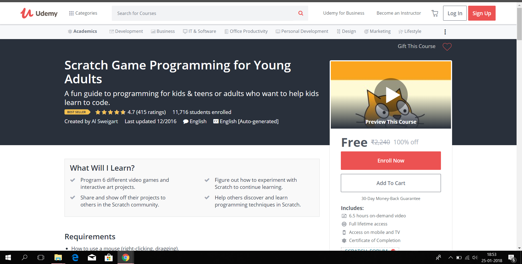Click the Full lifetime access icon
The image size is (522, 264).
click(344, 224)
